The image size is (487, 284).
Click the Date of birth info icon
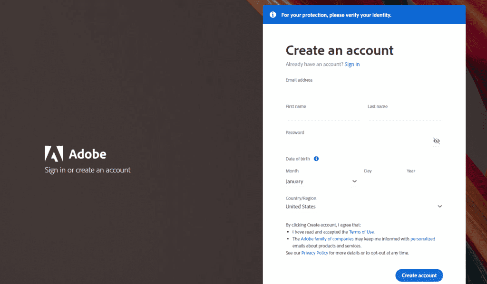(316, 159)
